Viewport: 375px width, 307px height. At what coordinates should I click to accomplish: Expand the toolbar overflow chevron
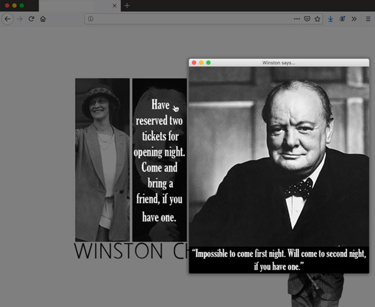354,19
